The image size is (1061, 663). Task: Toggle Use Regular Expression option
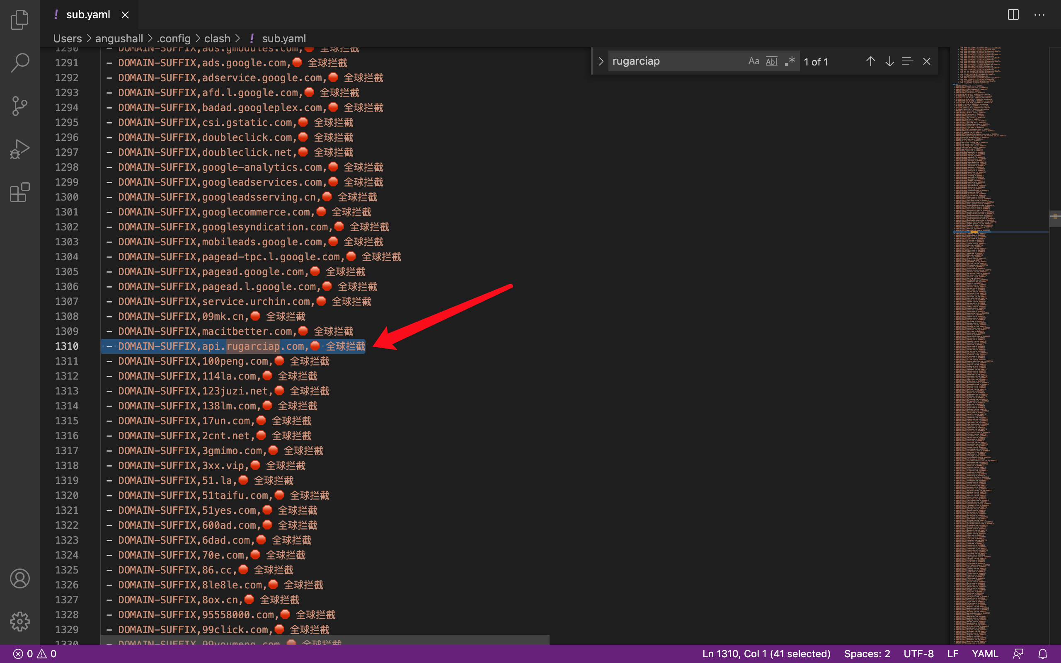coord(790,61)
